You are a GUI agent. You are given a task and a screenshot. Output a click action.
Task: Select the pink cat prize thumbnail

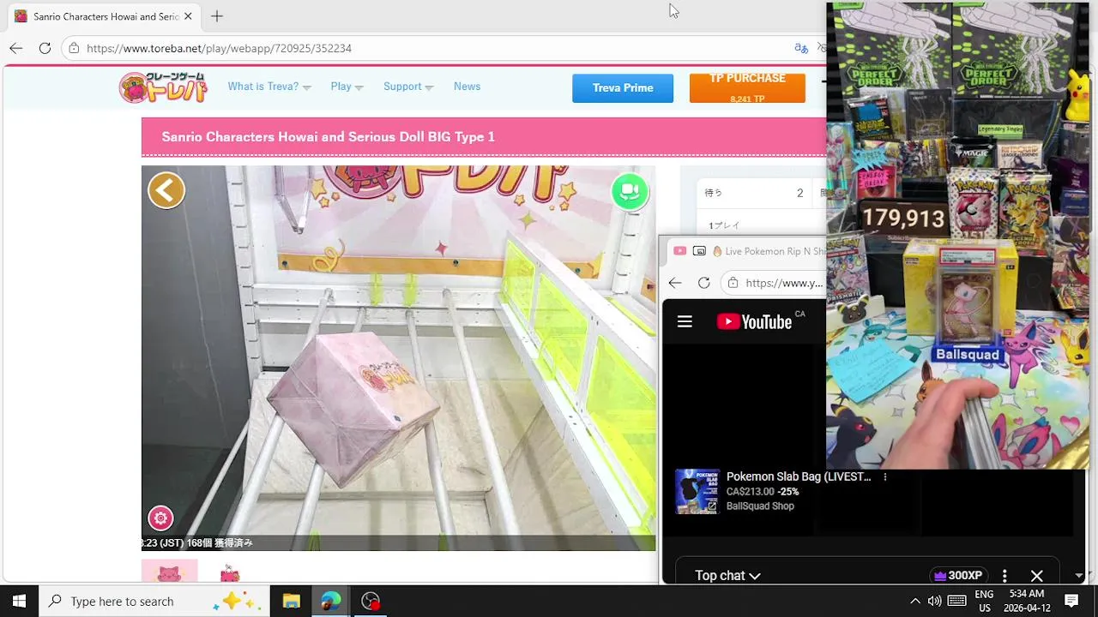coord(169,572)
